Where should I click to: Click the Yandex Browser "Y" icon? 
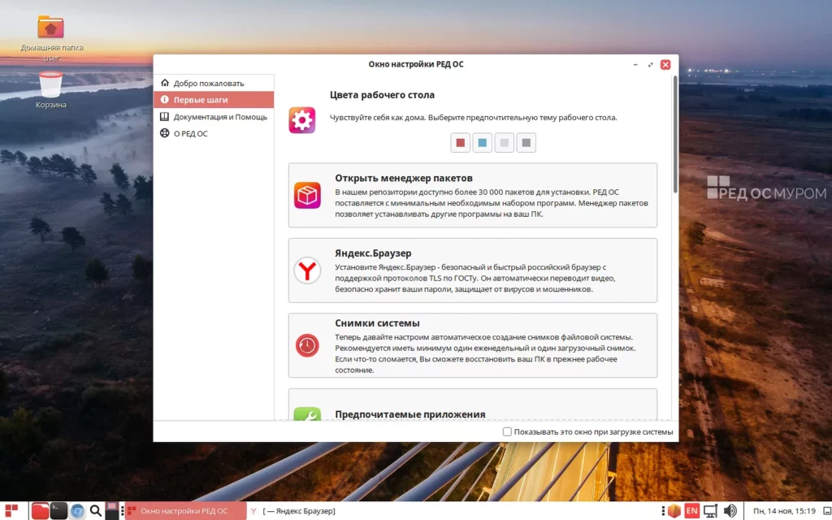(307, 271)
